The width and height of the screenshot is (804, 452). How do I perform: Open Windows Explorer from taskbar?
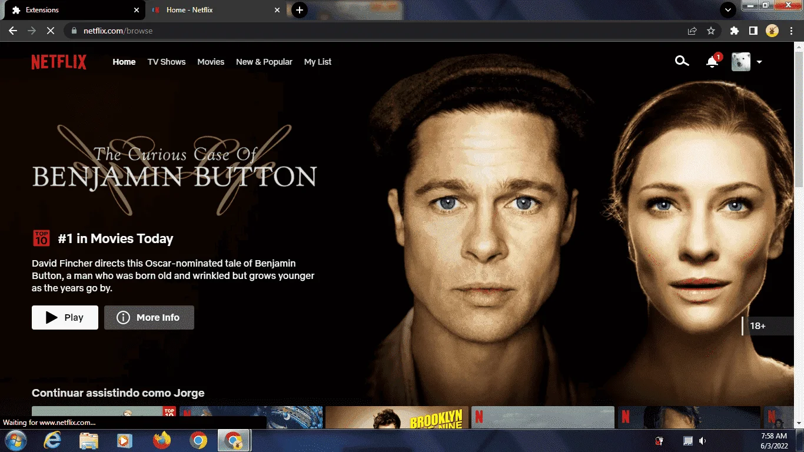click(x=89, y=440)
